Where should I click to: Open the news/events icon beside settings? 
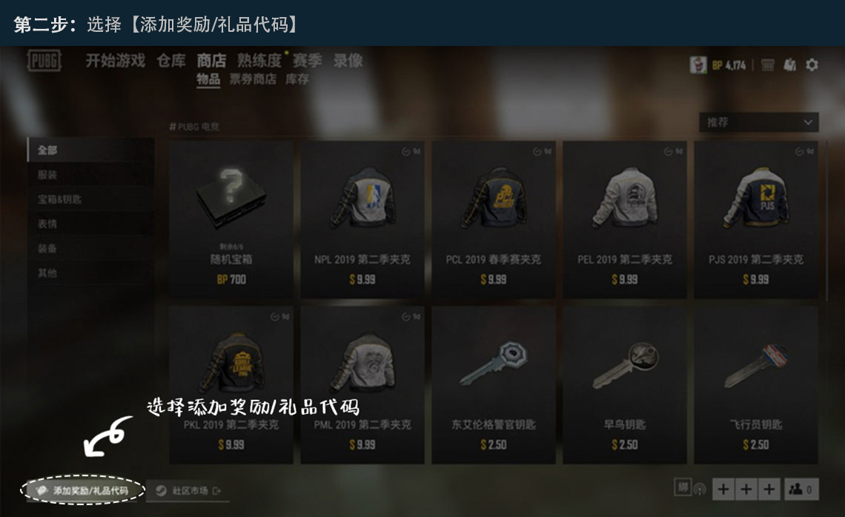click(x=789, y=65)
